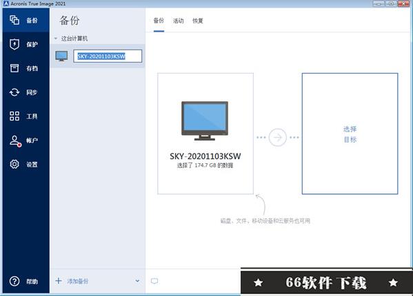Screen dimensions: 413x296
Task: Click the 选择了 174.7 GB 的数据 text
Action: coord(205,165)
